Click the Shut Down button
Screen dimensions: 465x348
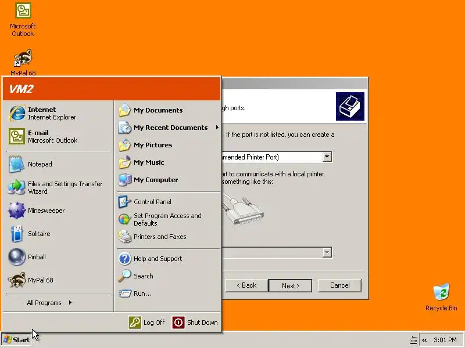pos(195,322)
